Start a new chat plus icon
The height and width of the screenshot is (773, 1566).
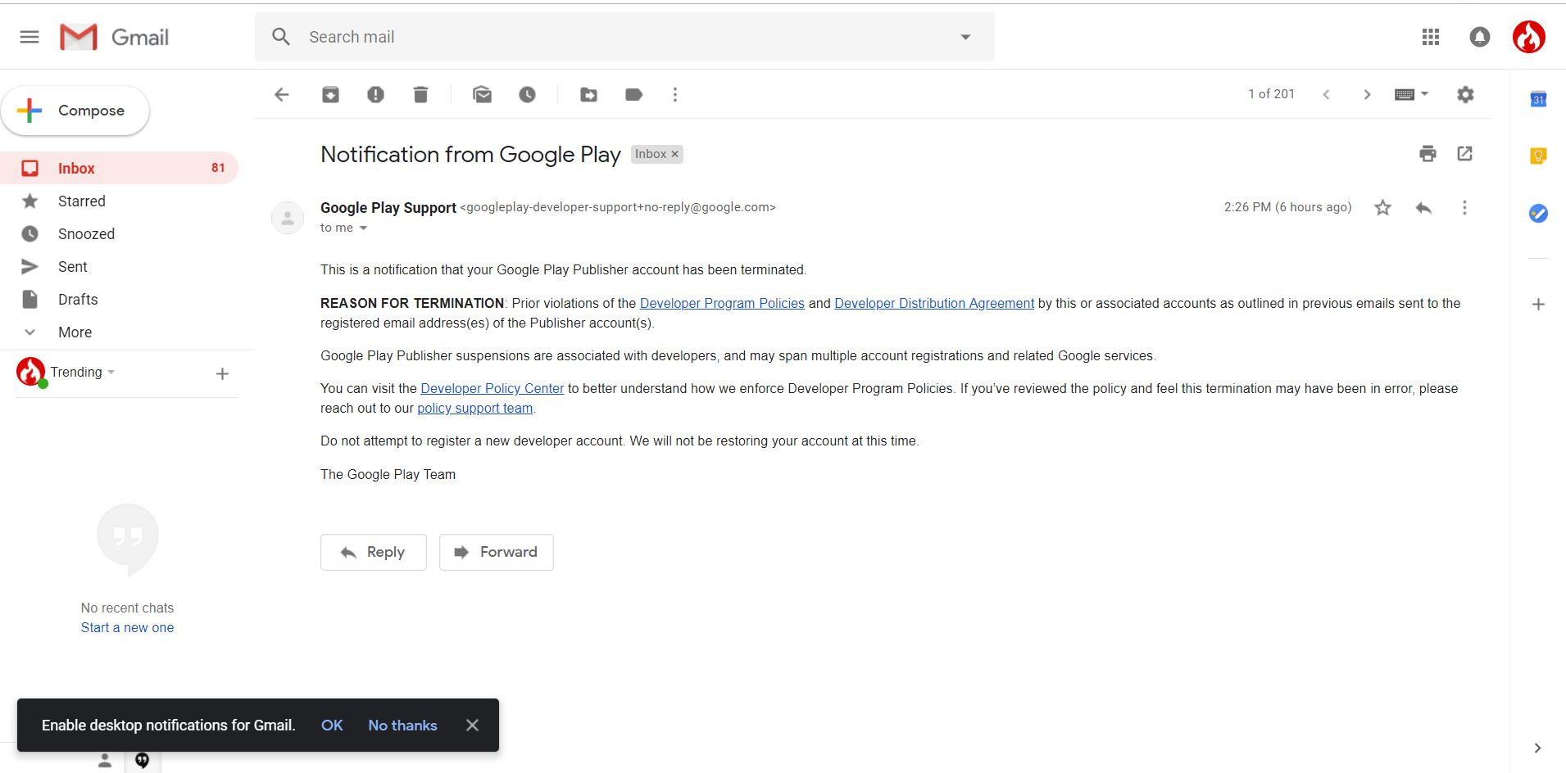[222, 374]
